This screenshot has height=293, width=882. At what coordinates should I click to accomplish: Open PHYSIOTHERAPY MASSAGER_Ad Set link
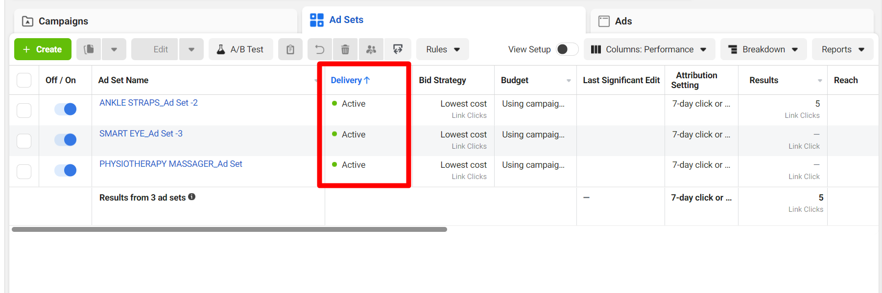point(170,164)
